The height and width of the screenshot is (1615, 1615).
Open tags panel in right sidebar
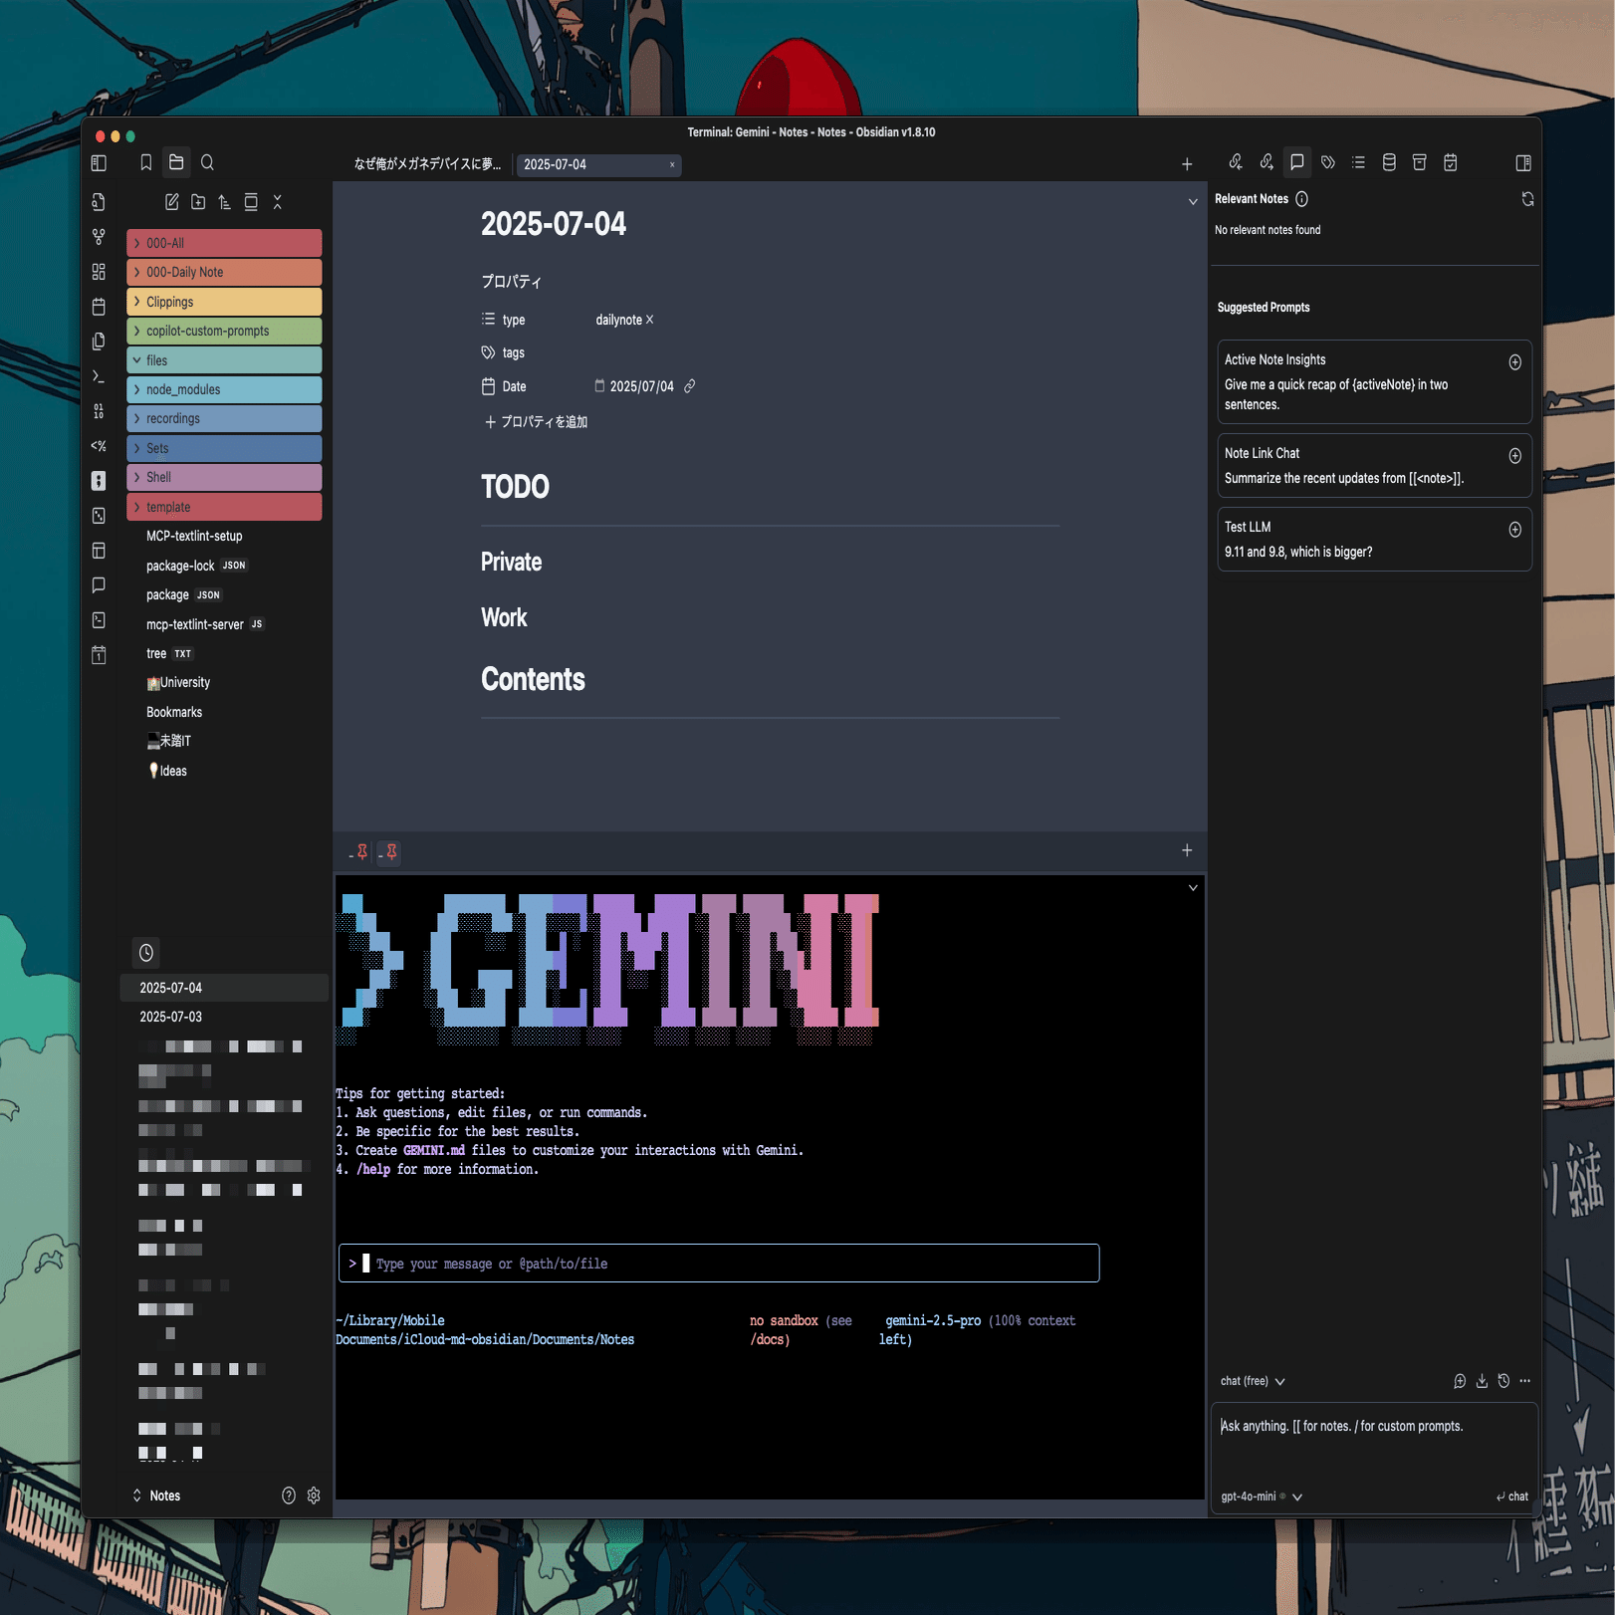[x=1328, y=162]
